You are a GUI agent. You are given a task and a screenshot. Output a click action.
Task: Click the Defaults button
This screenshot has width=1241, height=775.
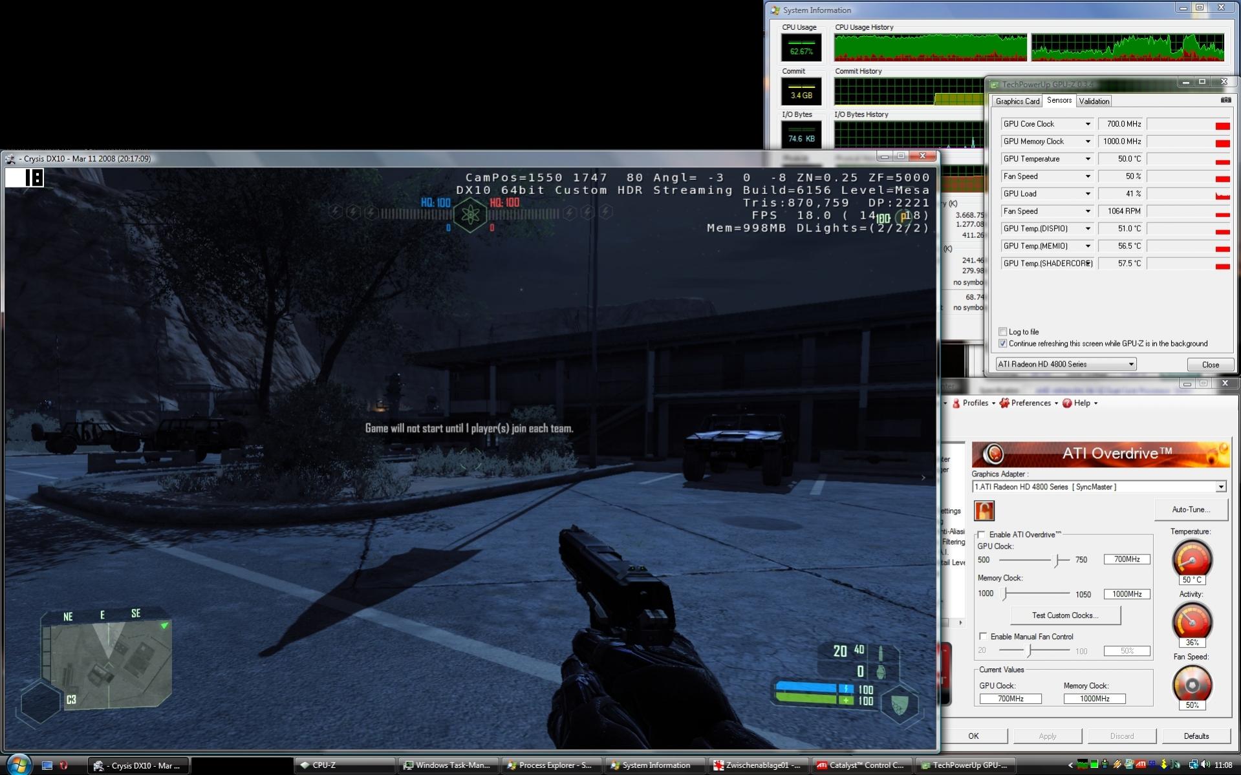(1196, 736)
